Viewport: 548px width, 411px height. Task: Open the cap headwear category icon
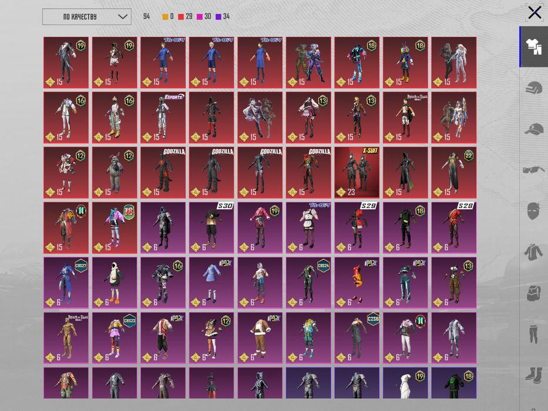coord(534,129)
